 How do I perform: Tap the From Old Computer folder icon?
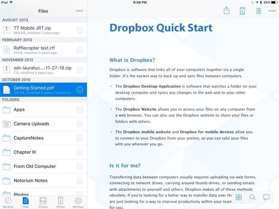pyautogui.click(x=7, y=166)
